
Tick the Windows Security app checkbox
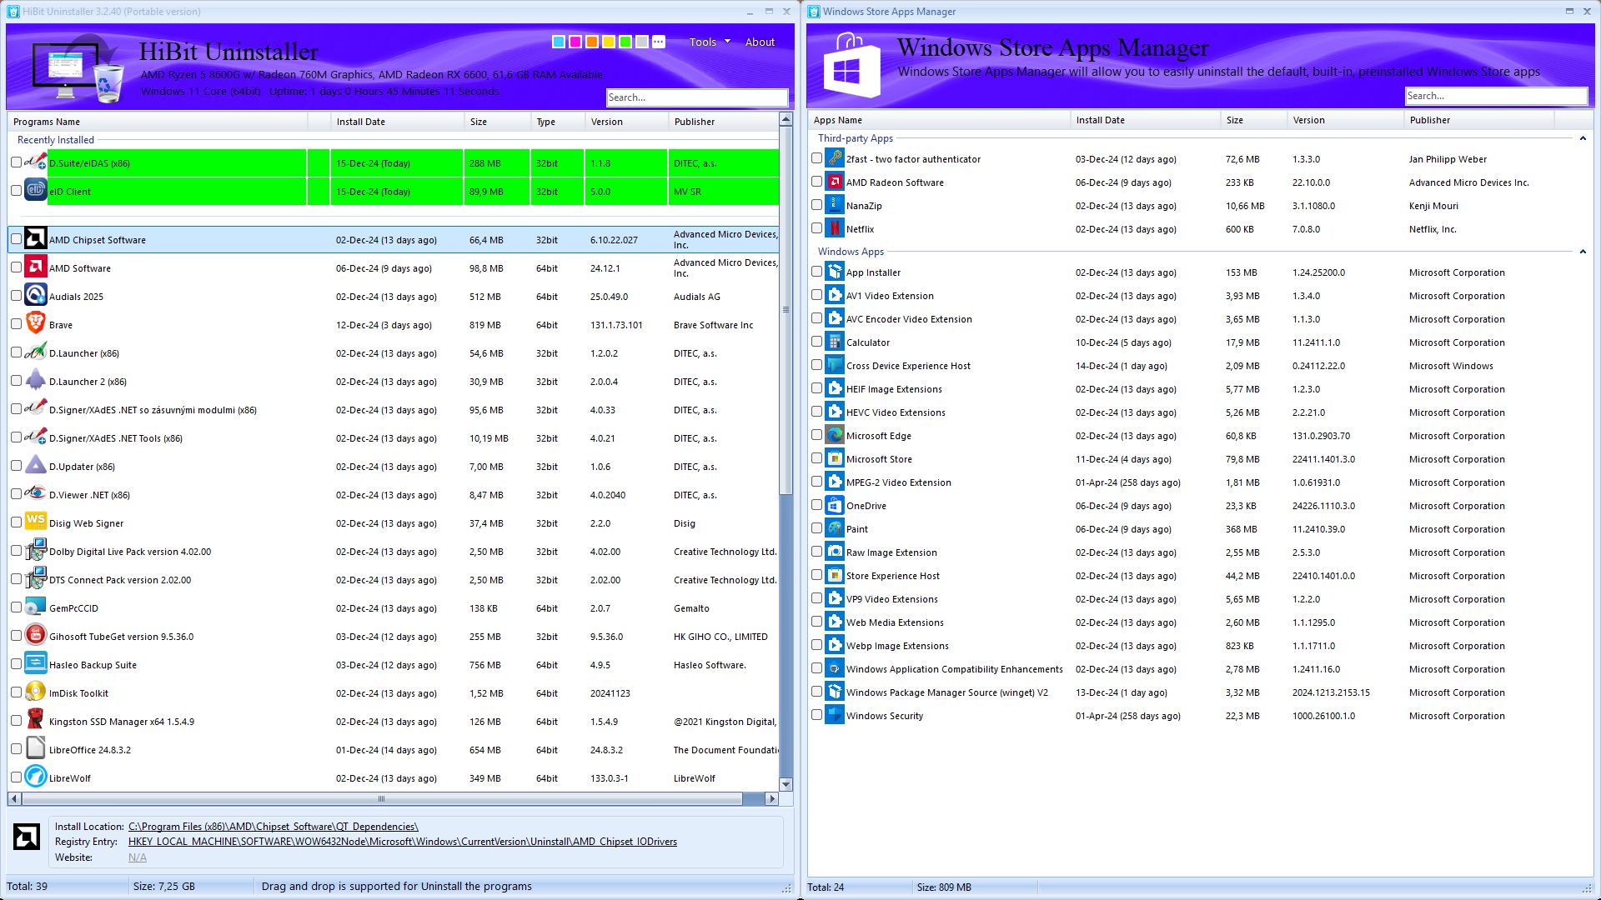point(817,715)
